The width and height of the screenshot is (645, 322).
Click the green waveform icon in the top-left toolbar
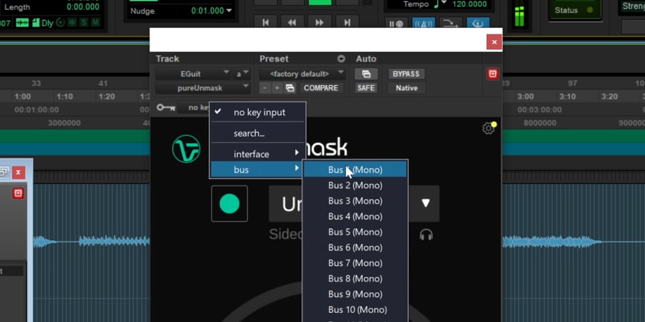point(22,23)
